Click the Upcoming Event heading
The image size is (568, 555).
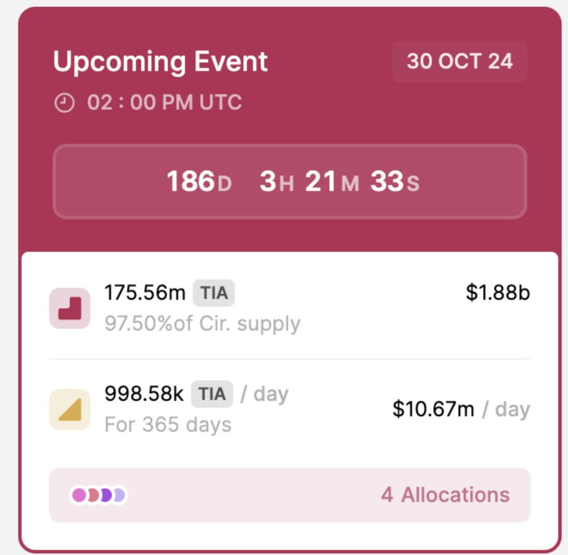point(160,62)
